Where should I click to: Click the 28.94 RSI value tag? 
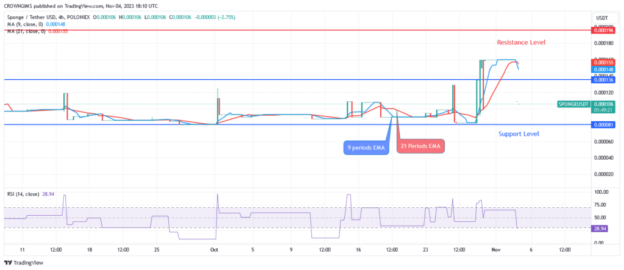pyautogui.click(x=600, y=230)
